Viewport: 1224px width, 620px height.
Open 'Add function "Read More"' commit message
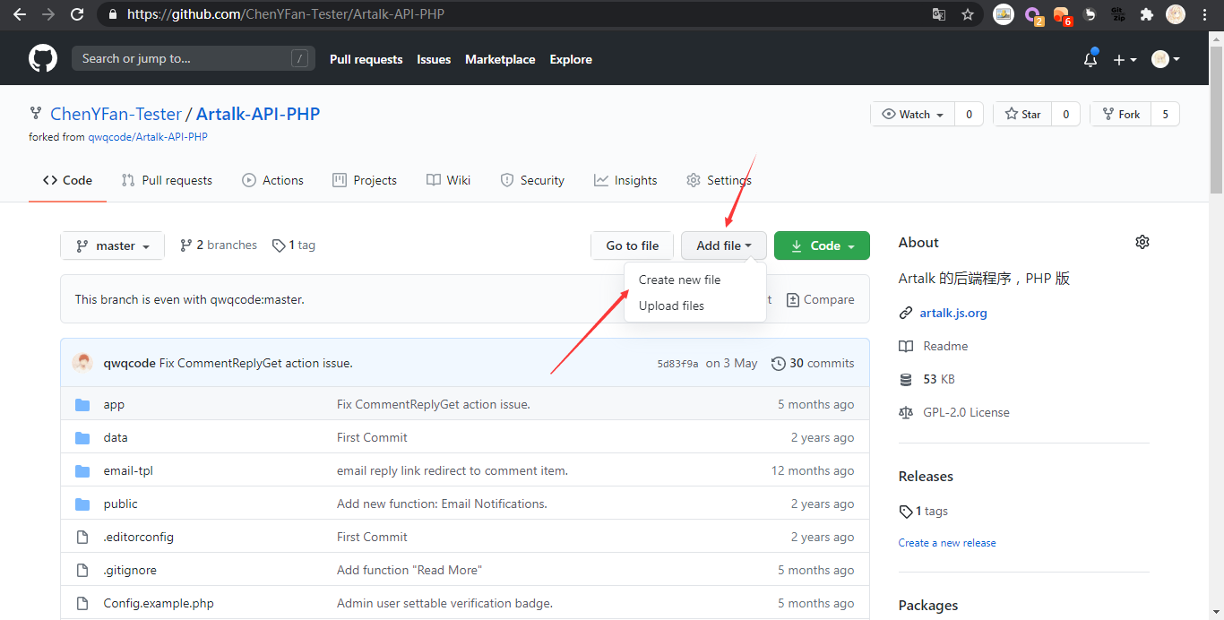[x=409, y=570]
